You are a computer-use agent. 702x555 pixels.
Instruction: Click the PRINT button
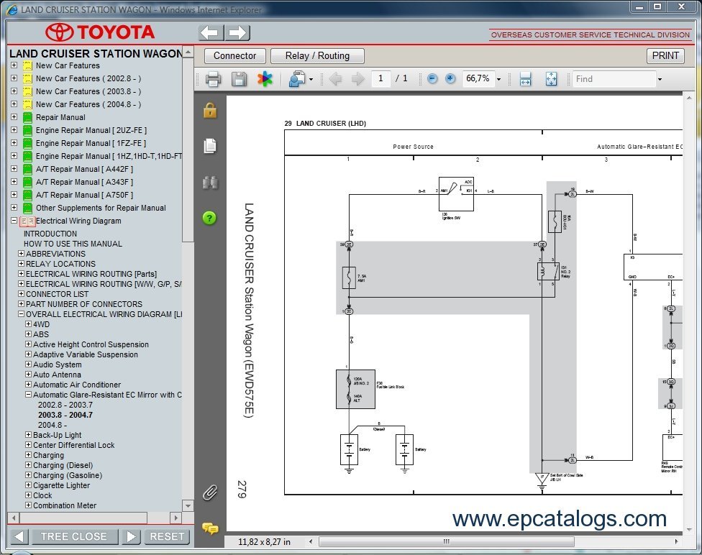pyautogui.click(x=665, y=55)
